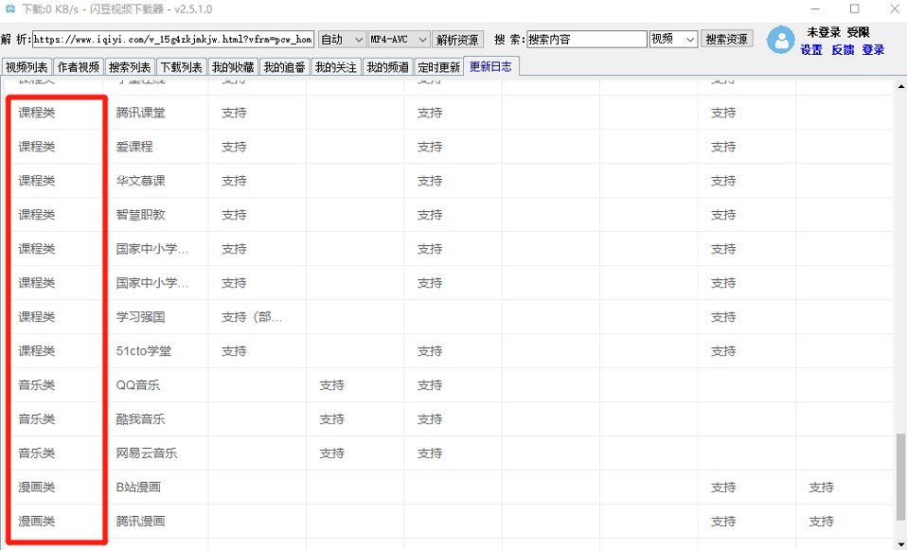The width and height of the screenshot is (907, 550).
Task: Open the 我的收藏 tab
Action: pyautogui.click(x=233, y=67)
